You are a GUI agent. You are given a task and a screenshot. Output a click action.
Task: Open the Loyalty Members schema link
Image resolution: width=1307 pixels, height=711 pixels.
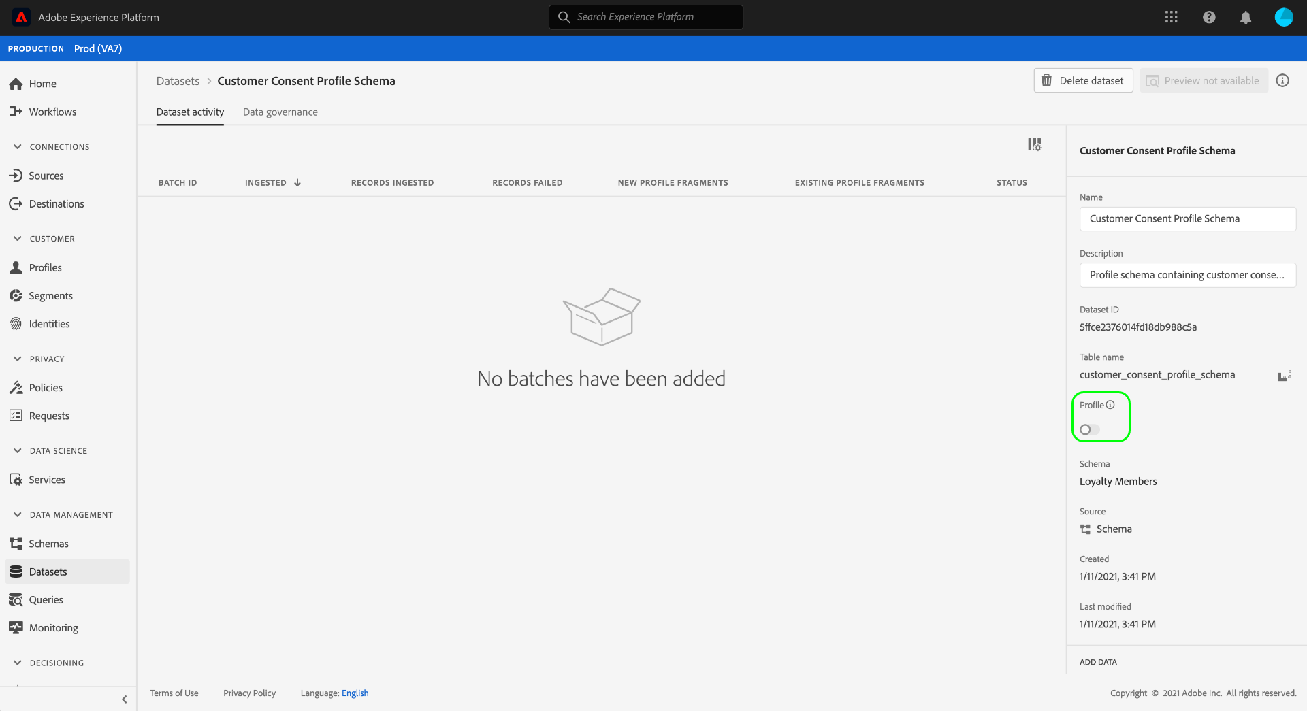pos(1118,482)
